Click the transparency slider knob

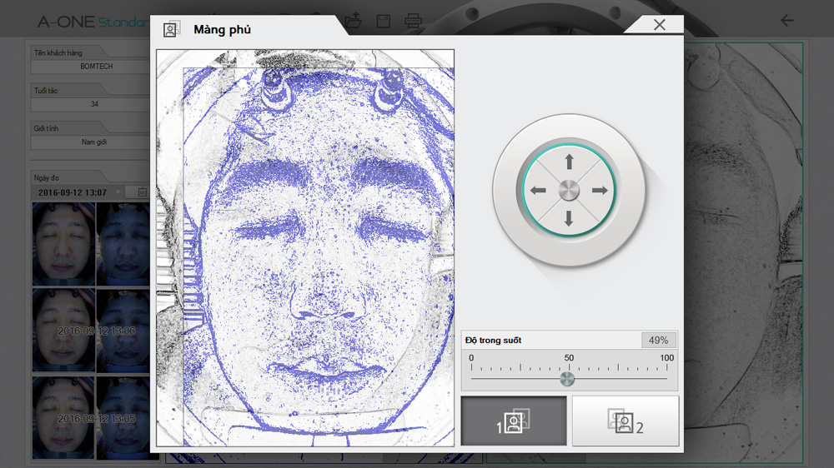point(567,380)
